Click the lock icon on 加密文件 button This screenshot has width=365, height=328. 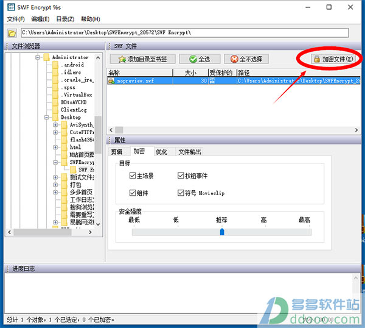(x=316, y=59)
